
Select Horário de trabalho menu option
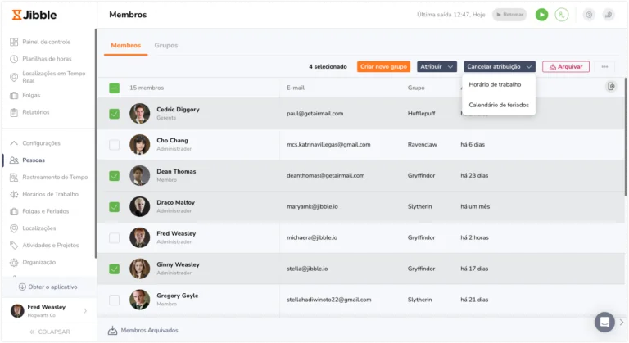click(x=495, y=84)
